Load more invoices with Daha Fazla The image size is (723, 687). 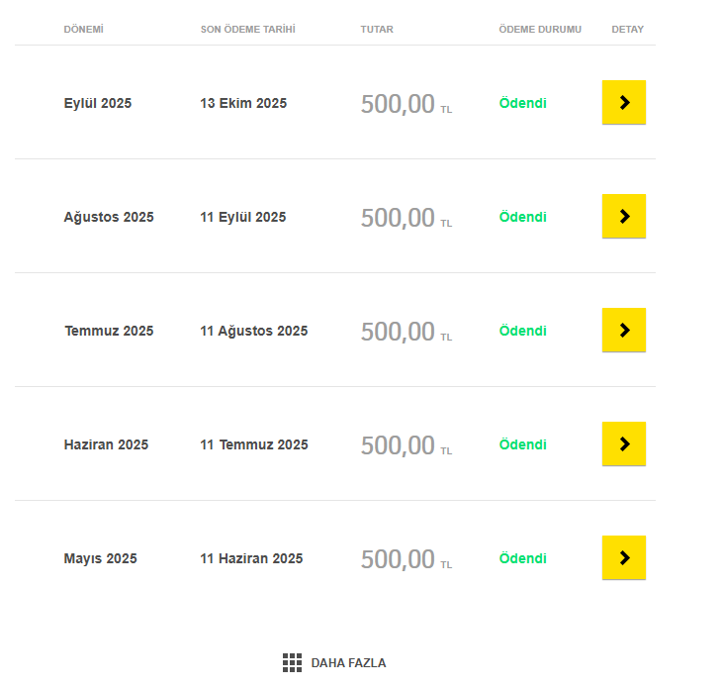point(348,663)
